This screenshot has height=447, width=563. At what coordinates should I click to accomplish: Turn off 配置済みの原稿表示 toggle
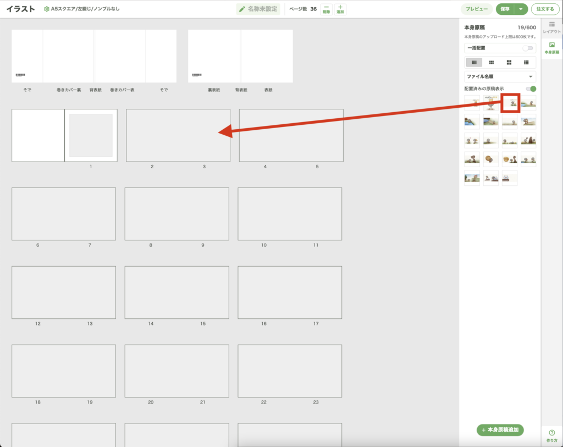tap(531, 89)
